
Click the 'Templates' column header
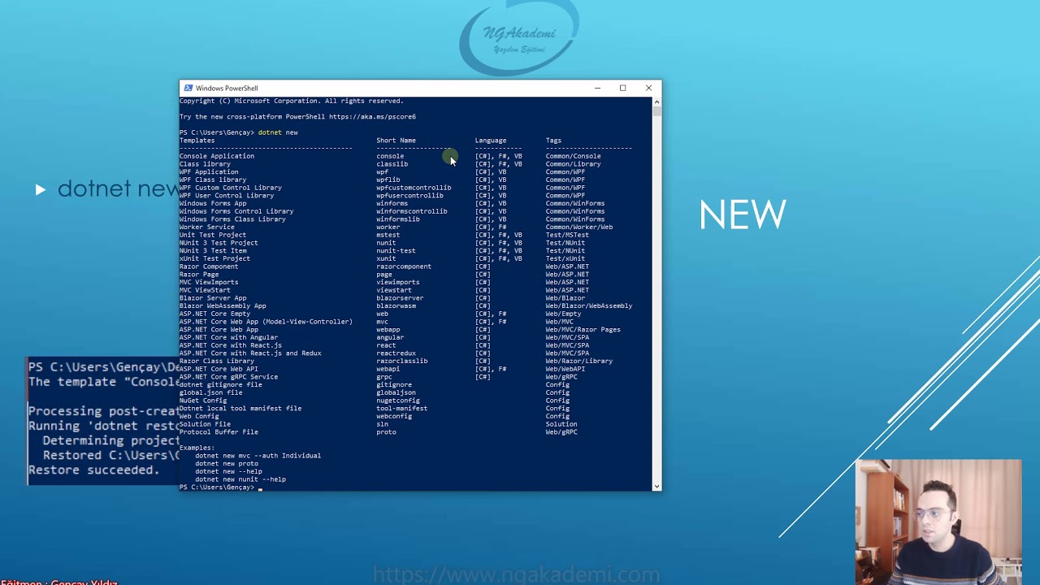pyautogui.click(x=197, y=141)
